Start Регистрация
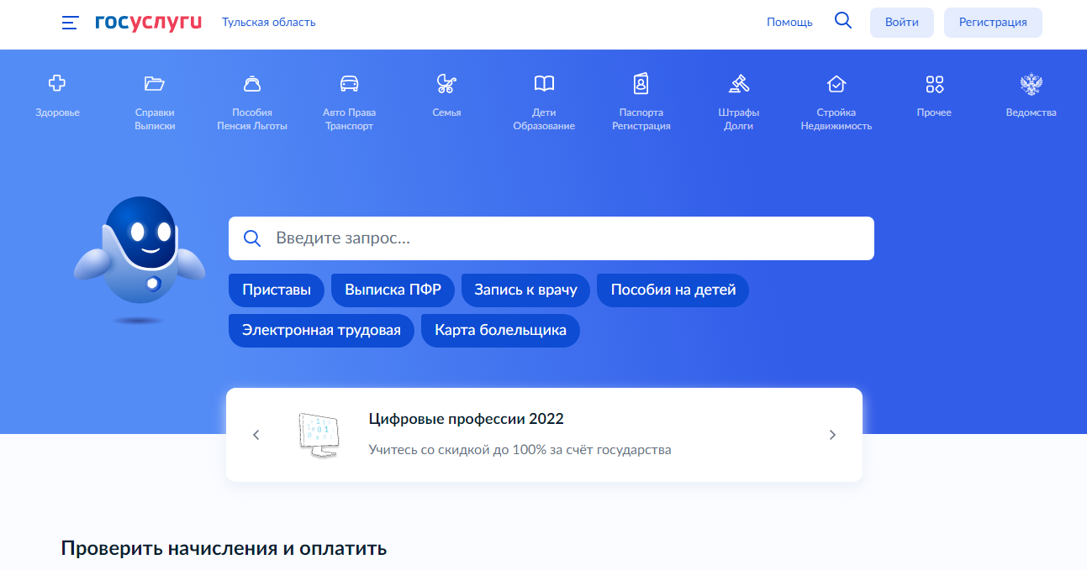1087x570 pixels. point(993,22)
